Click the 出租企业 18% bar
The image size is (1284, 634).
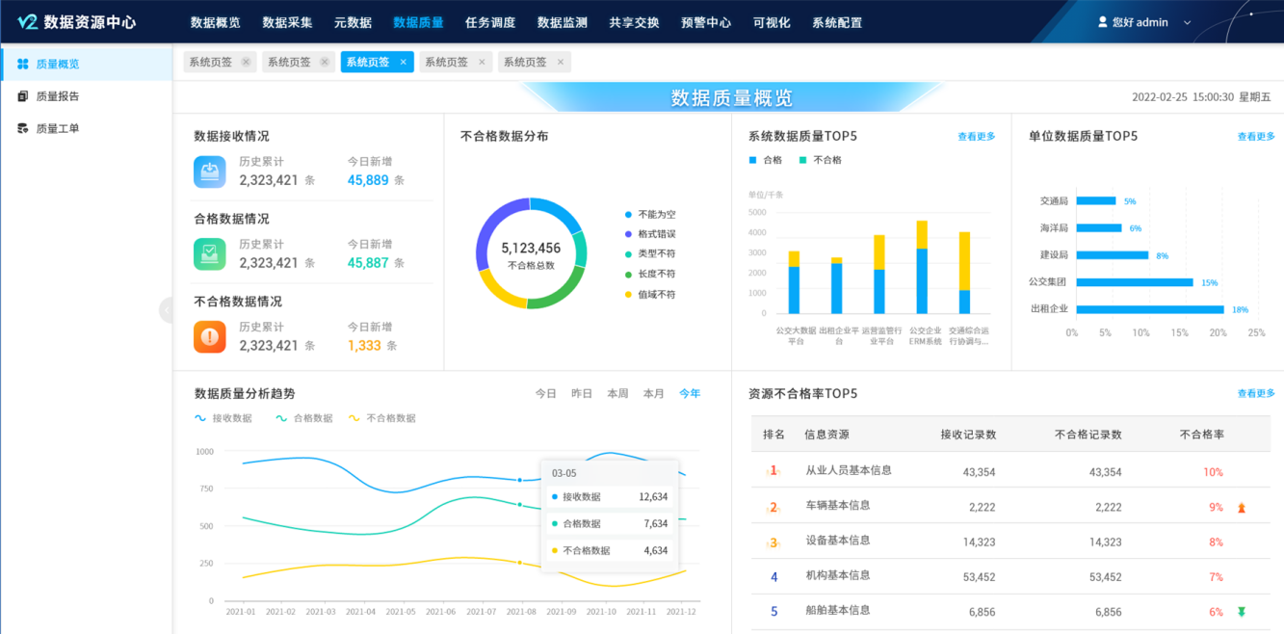[1150, 309]
